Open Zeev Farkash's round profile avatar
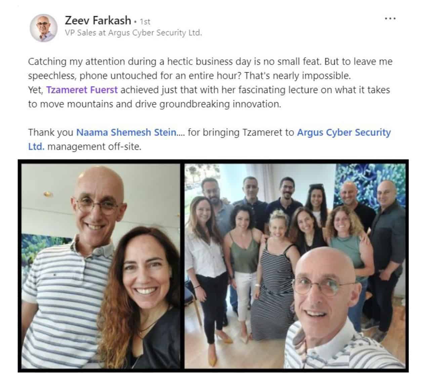The width and height of the screenshot is (422, 378). click(x=44, y=28)
